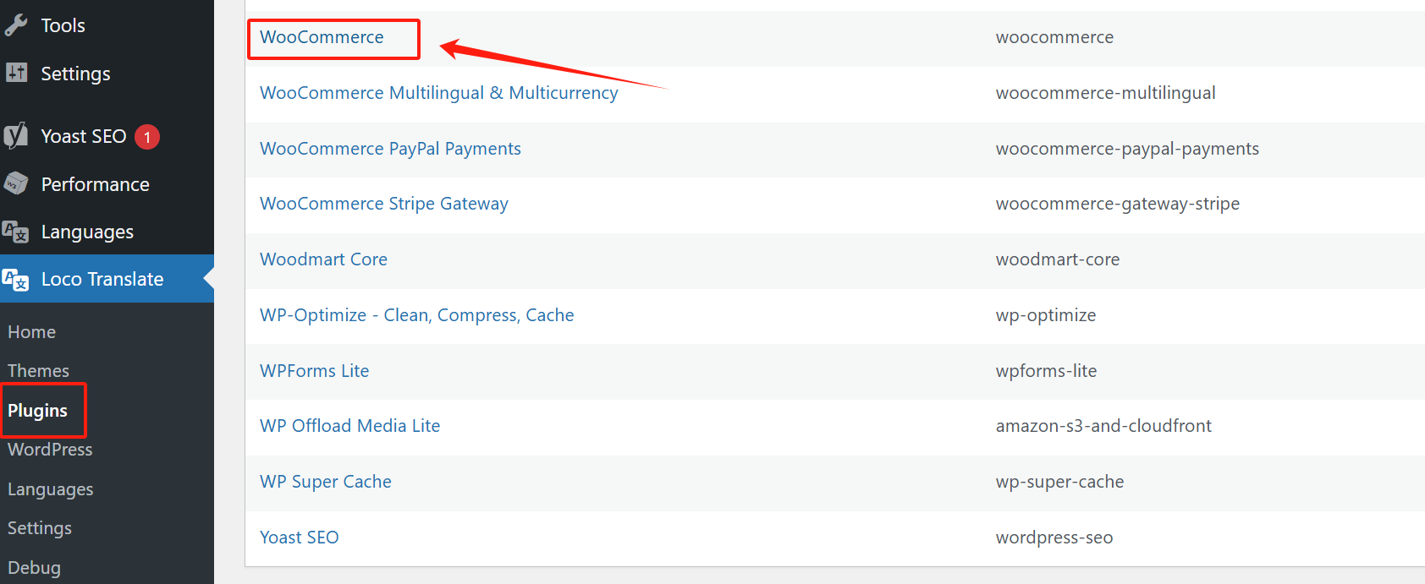Open WP-Optimize - Clean, Compress, Cache

pyautogui.click(x=416, y=315)
